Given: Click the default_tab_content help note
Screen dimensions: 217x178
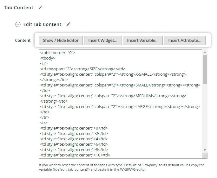Looking at the screenshot, I should pos(122,167).
